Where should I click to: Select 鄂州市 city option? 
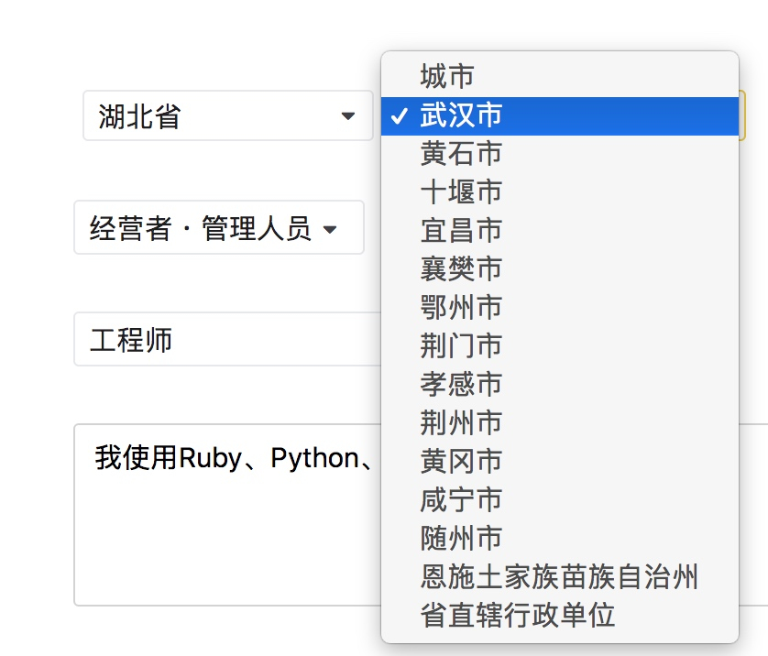click(559, 308)
